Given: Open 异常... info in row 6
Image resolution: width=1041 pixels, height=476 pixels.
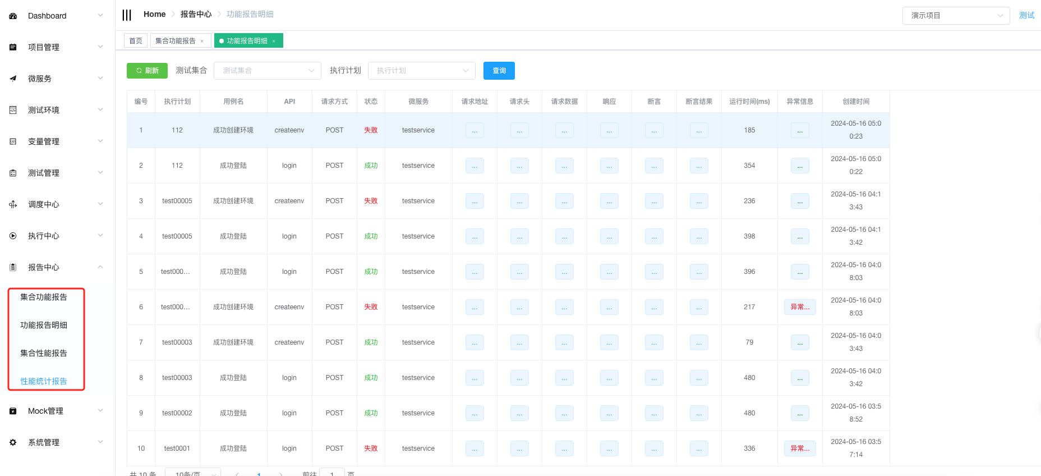Looking at the screenshot, I should [800, 307].
